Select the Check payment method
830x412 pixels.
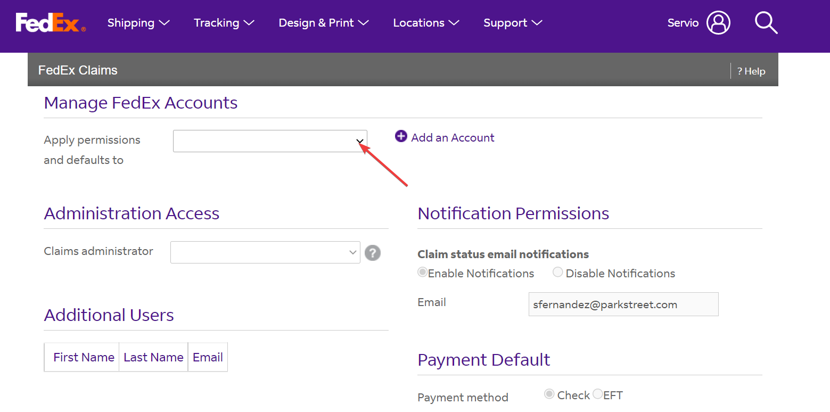[x=549, y=394]
